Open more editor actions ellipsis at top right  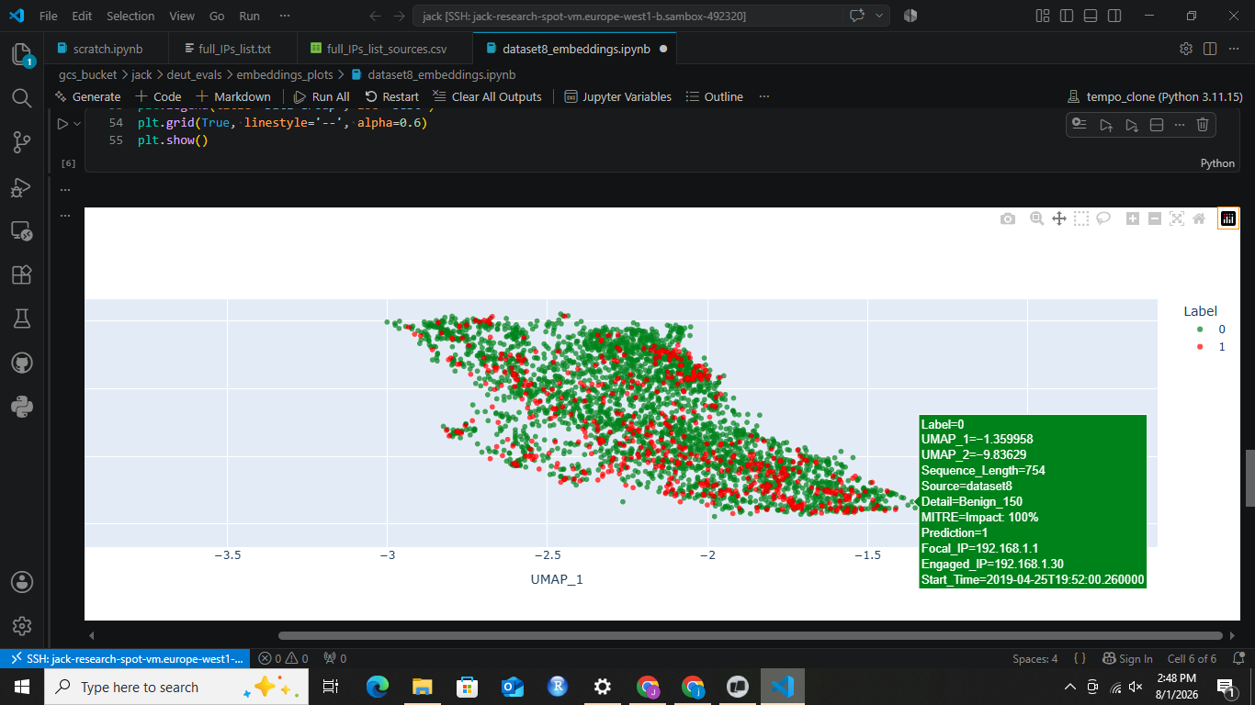click(x=1234, y=49)
